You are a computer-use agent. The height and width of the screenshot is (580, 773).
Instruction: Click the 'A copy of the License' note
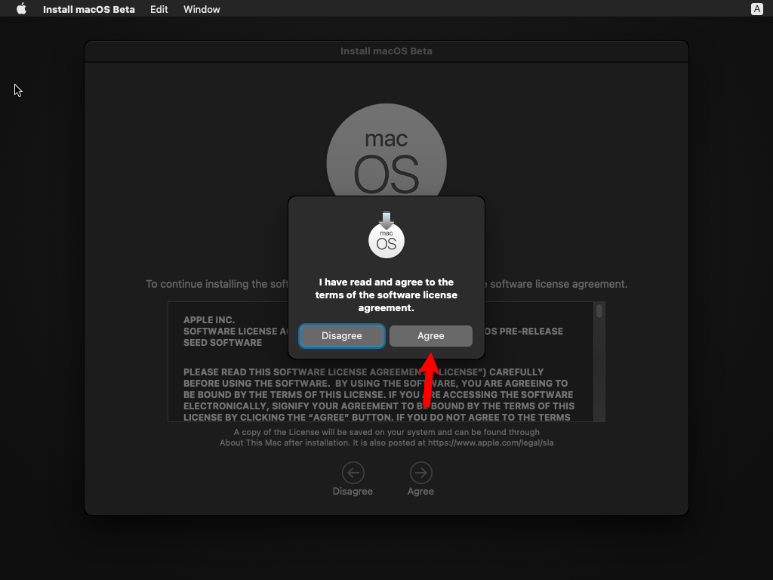pos(386,437)
